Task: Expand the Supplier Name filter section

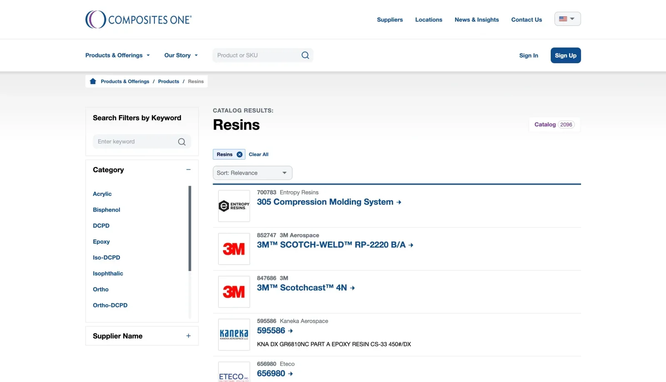Action: pos(189,336)
